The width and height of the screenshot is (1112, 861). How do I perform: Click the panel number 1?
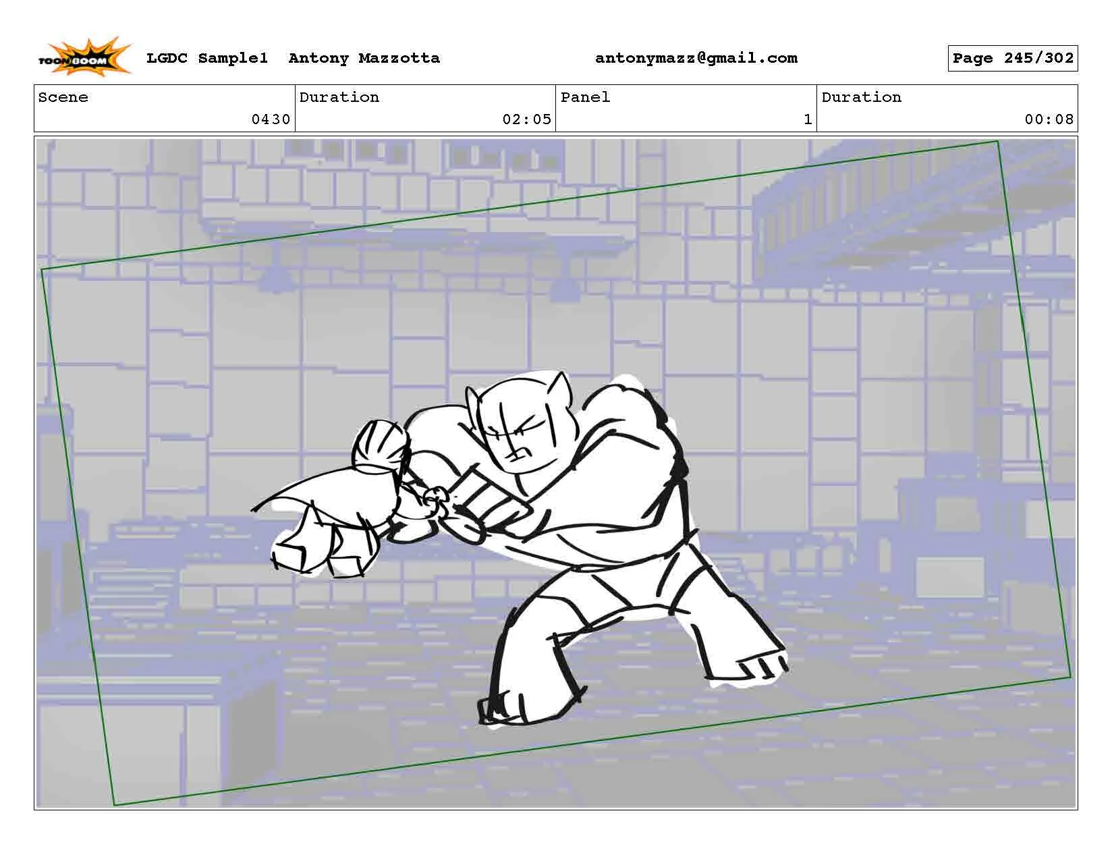[x=808, y=120]
